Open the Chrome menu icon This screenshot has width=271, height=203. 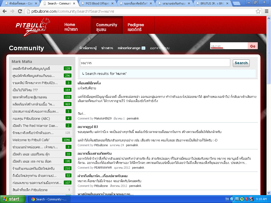point(267,11)
